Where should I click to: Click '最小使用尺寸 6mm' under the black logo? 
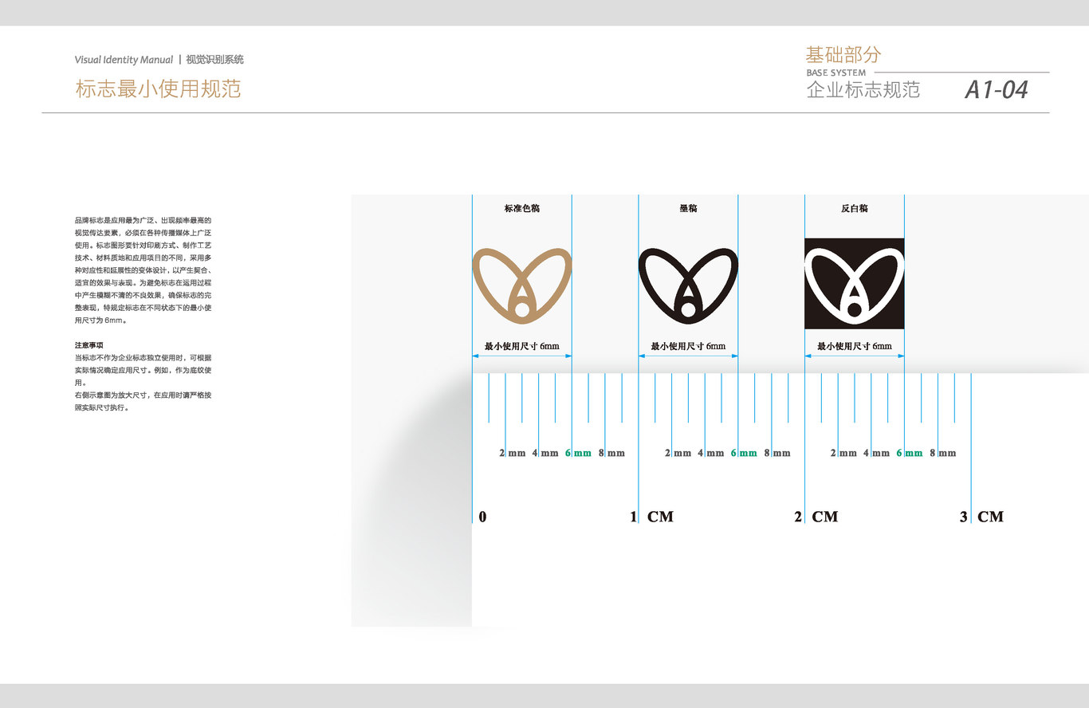pyautogui.click(x=688, y=346)
